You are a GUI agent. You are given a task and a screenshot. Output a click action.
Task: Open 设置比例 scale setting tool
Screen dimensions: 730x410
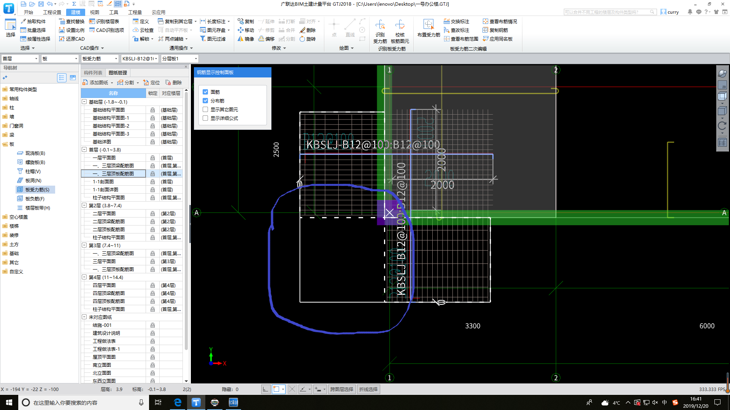(72, 30)
